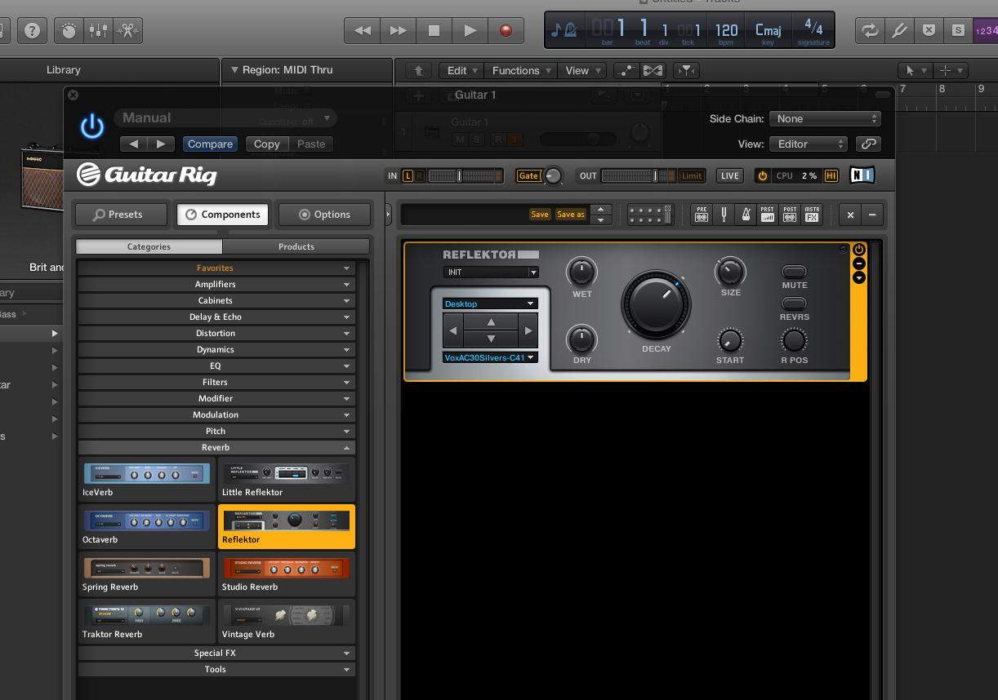Open the Logic mixer icon
Screen dimensions: 998x700
pyautogui.click(x=98, y=30)
